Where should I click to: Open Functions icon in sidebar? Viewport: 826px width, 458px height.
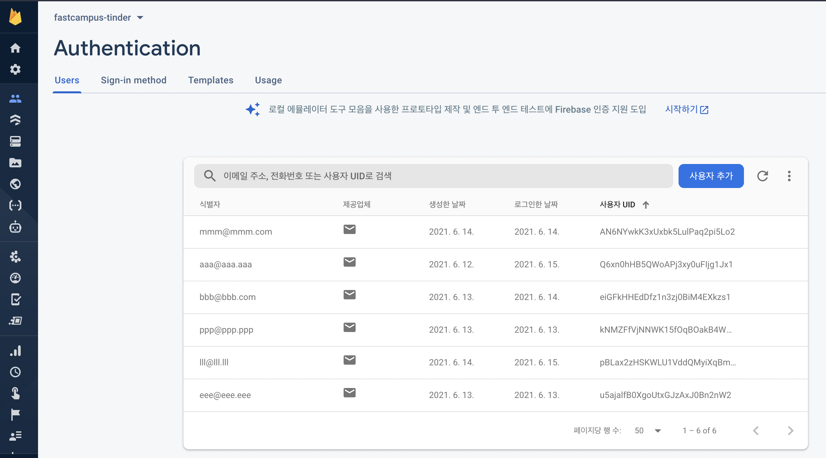(x=15, y=205)
